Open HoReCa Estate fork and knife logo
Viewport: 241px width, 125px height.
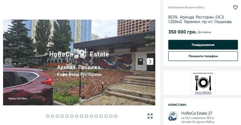click(x=203, y=83)
